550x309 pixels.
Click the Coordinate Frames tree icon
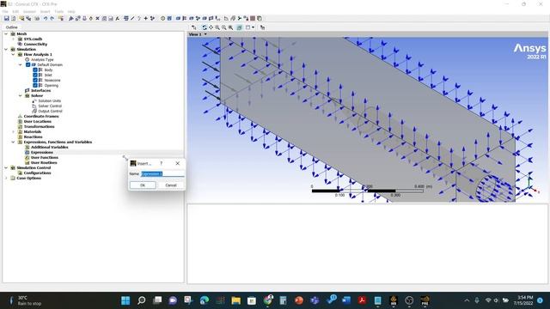point(20,116)
